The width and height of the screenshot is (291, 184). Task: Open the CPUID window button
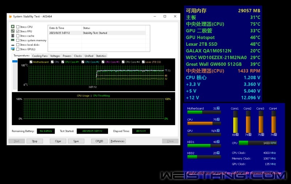pos(99,141)
